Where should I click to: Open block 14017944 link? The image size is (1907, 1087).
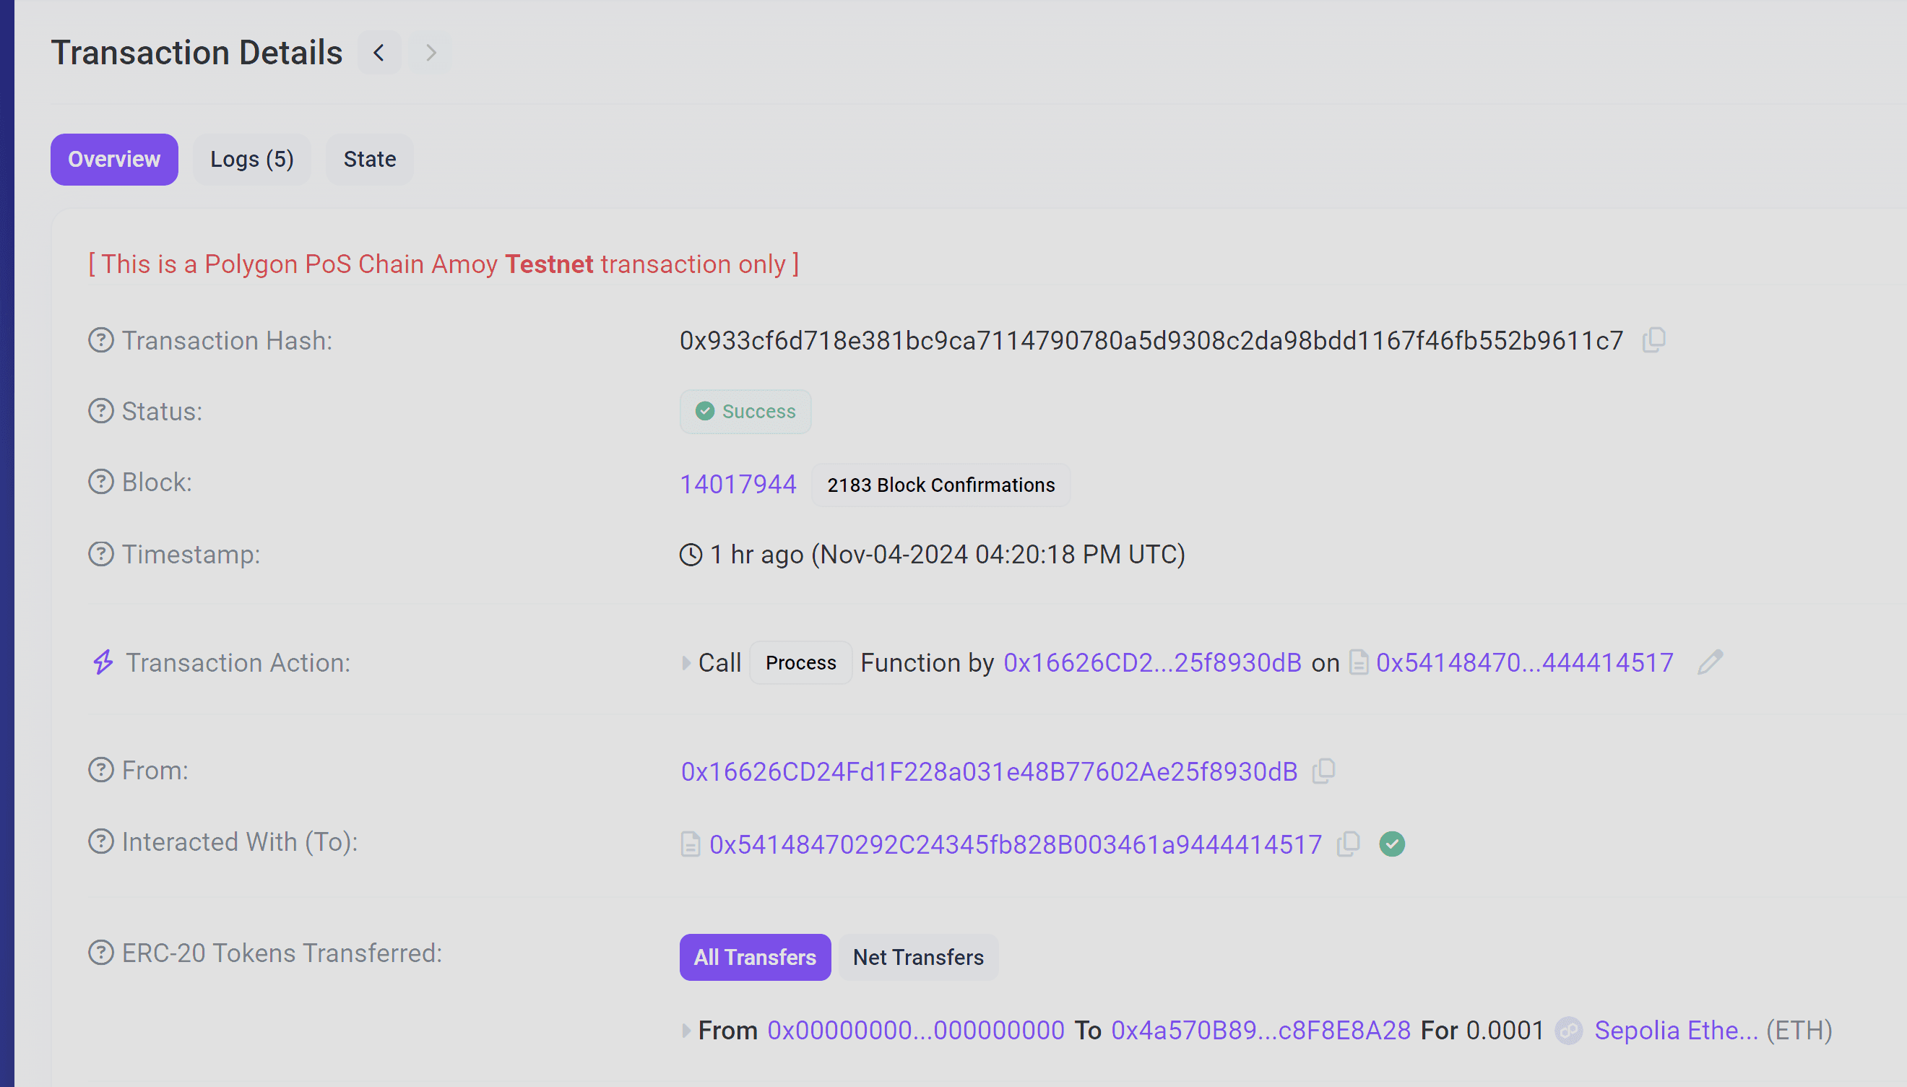tap(738, 485)
